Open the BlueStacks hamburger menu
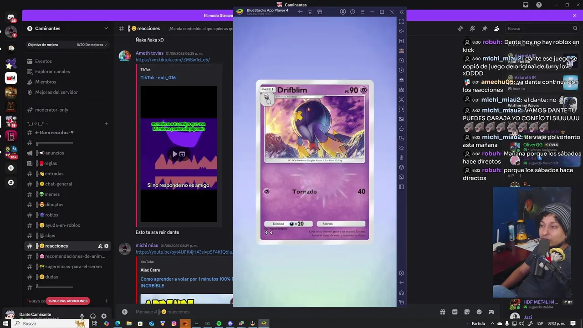 point(363,12)
